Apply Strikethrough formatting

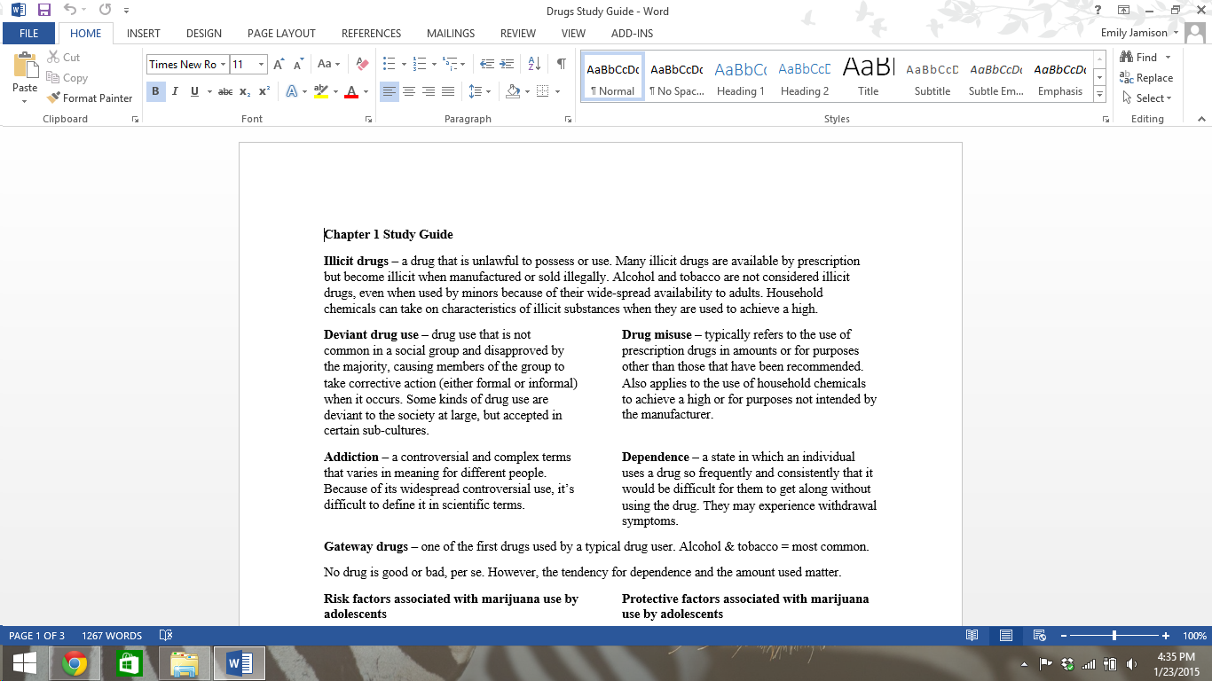225,91
